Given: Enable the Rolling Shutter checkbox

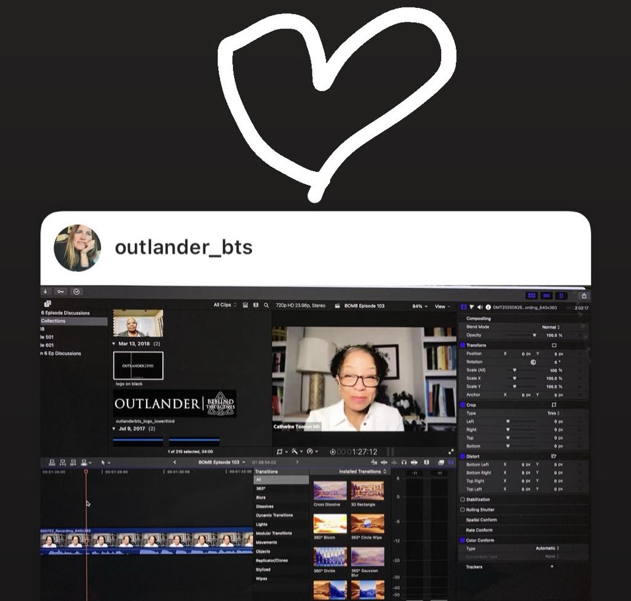Looking at the screenshot, I should click(x=463, y=510).
